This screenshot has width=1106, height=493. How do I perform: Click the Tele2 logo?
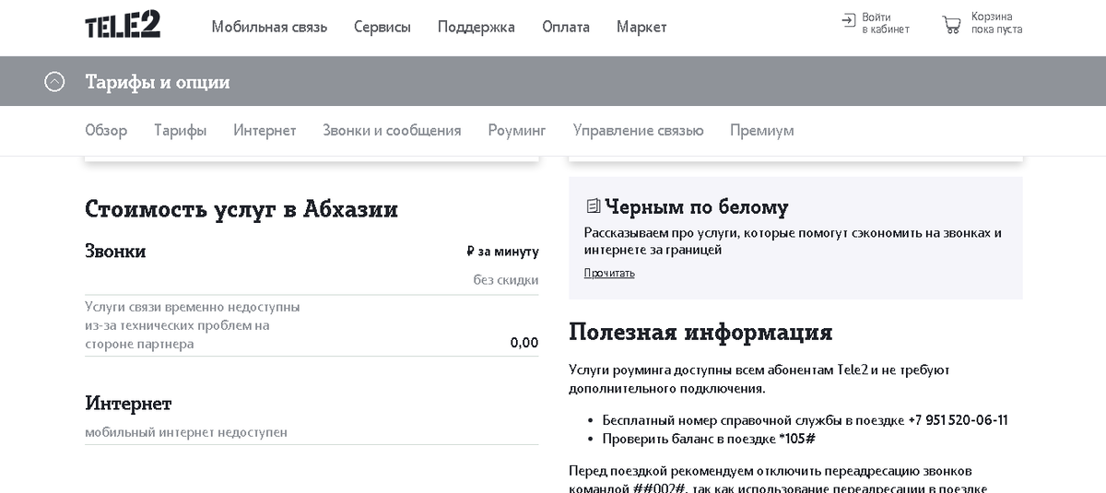click(x=123, y=25)
